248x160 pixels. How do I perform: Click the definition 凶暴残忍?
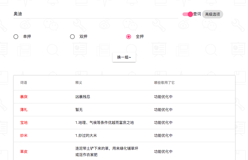[x=83, y=97]
